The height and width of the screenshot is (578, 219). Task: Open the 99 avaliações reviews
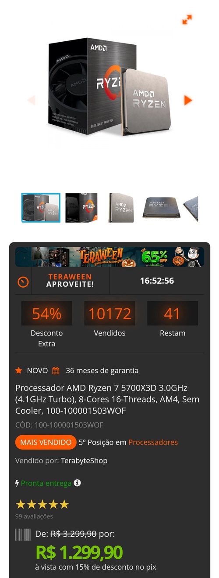pyautogui.click(x=34, y=517)
